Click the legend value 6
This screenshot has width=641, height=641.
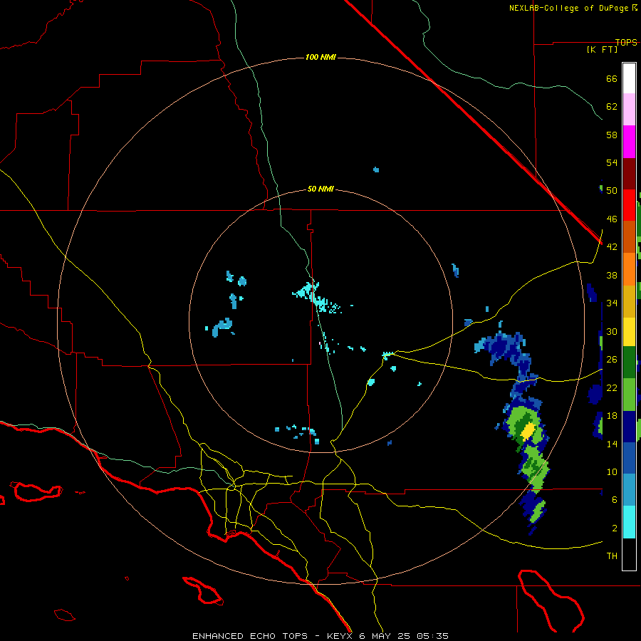[x=615, y=500]
